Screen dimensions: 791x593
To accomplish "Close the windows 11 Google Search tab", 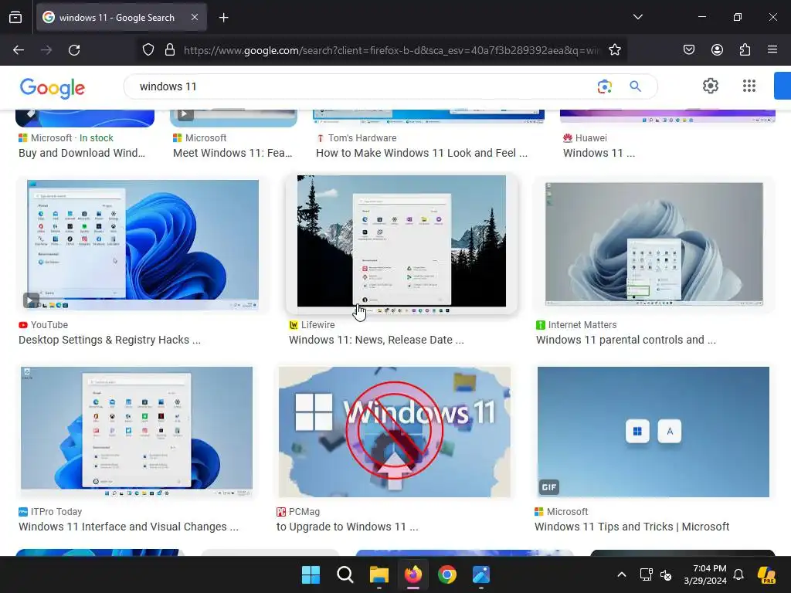I will point(195,17).
